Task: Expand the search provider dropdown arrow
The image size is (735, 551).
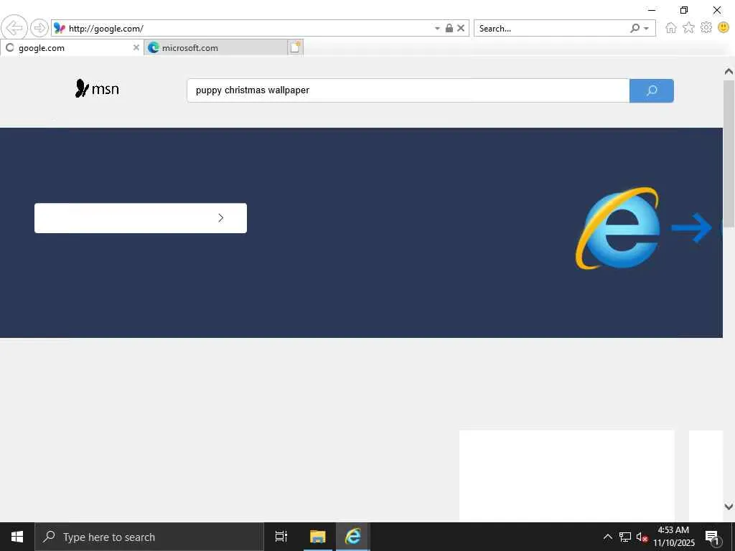Action: [x=647, y=28]
